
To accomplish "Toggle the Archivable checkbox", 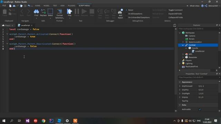I will 200,109.
